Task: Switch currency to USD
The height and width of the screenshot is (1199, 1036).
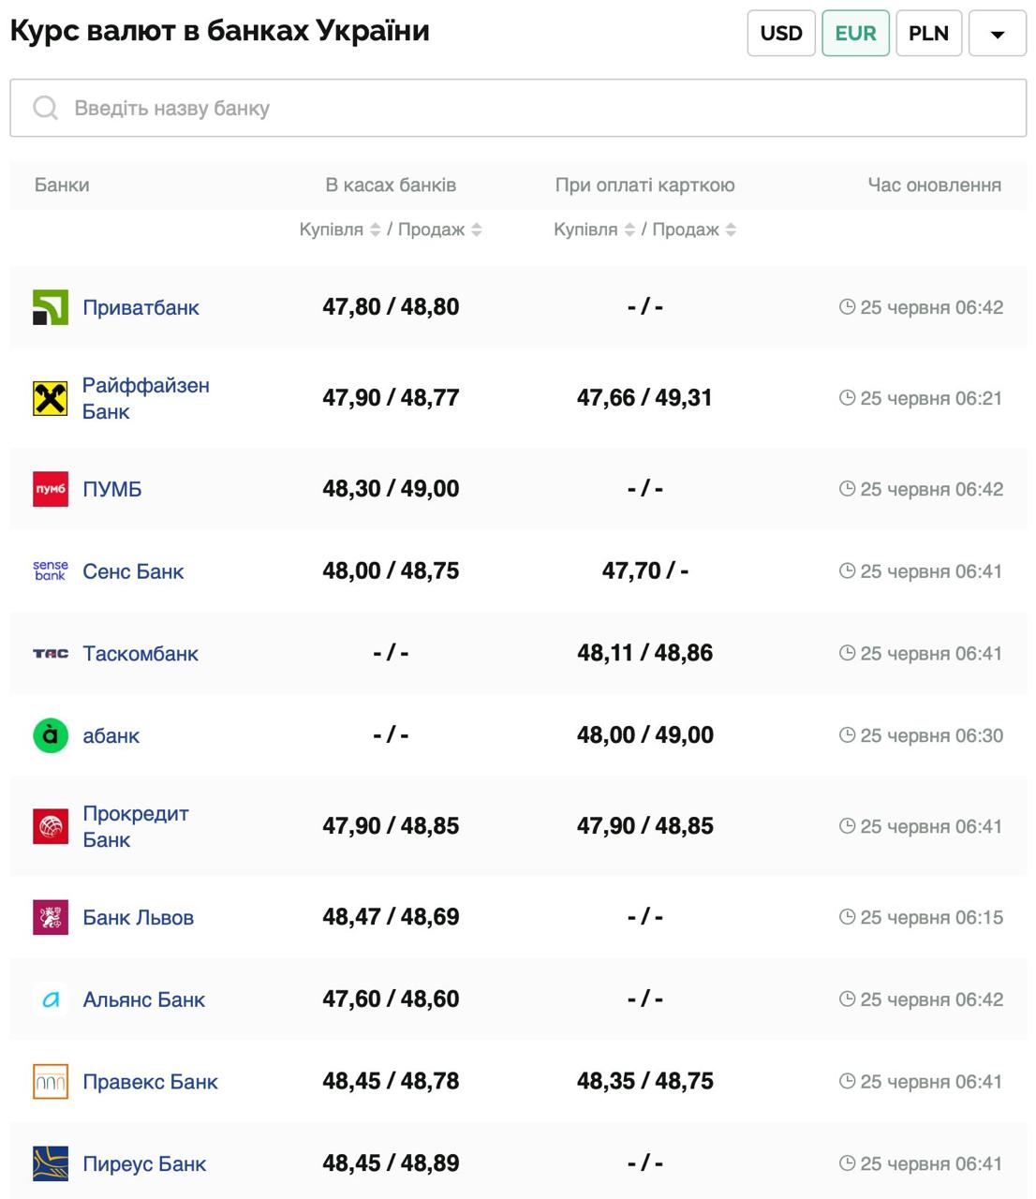Action: [781, 34]
